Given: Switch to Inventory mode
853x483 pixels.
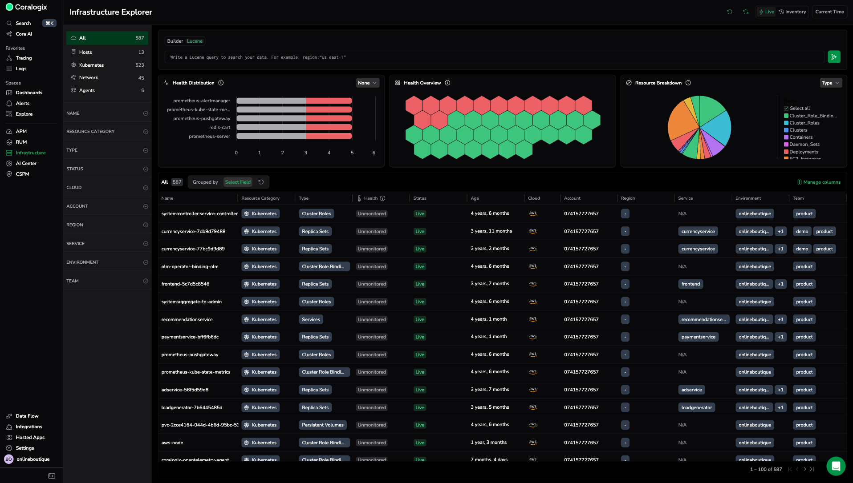Looking at the screenshot, I should pyautogui.click(x=792, y=12).
